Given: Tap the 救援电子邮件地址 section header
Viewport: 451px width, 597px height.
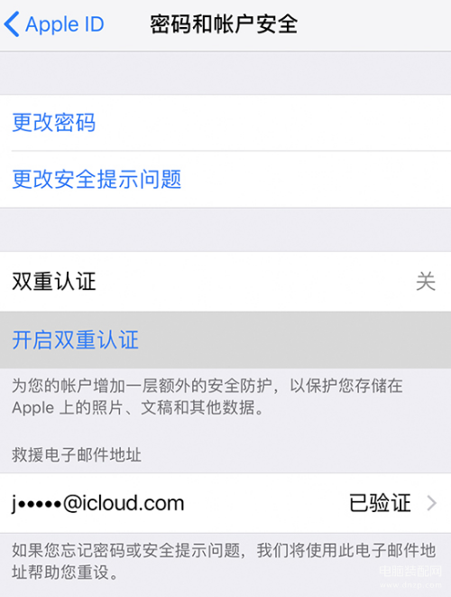Looking at the screenshot, I should tap(77, 454).
